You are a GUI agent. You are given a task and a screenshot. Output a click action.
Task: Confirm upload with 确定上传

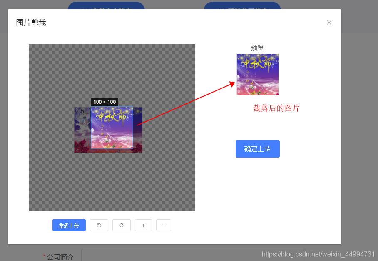point(257,149)
